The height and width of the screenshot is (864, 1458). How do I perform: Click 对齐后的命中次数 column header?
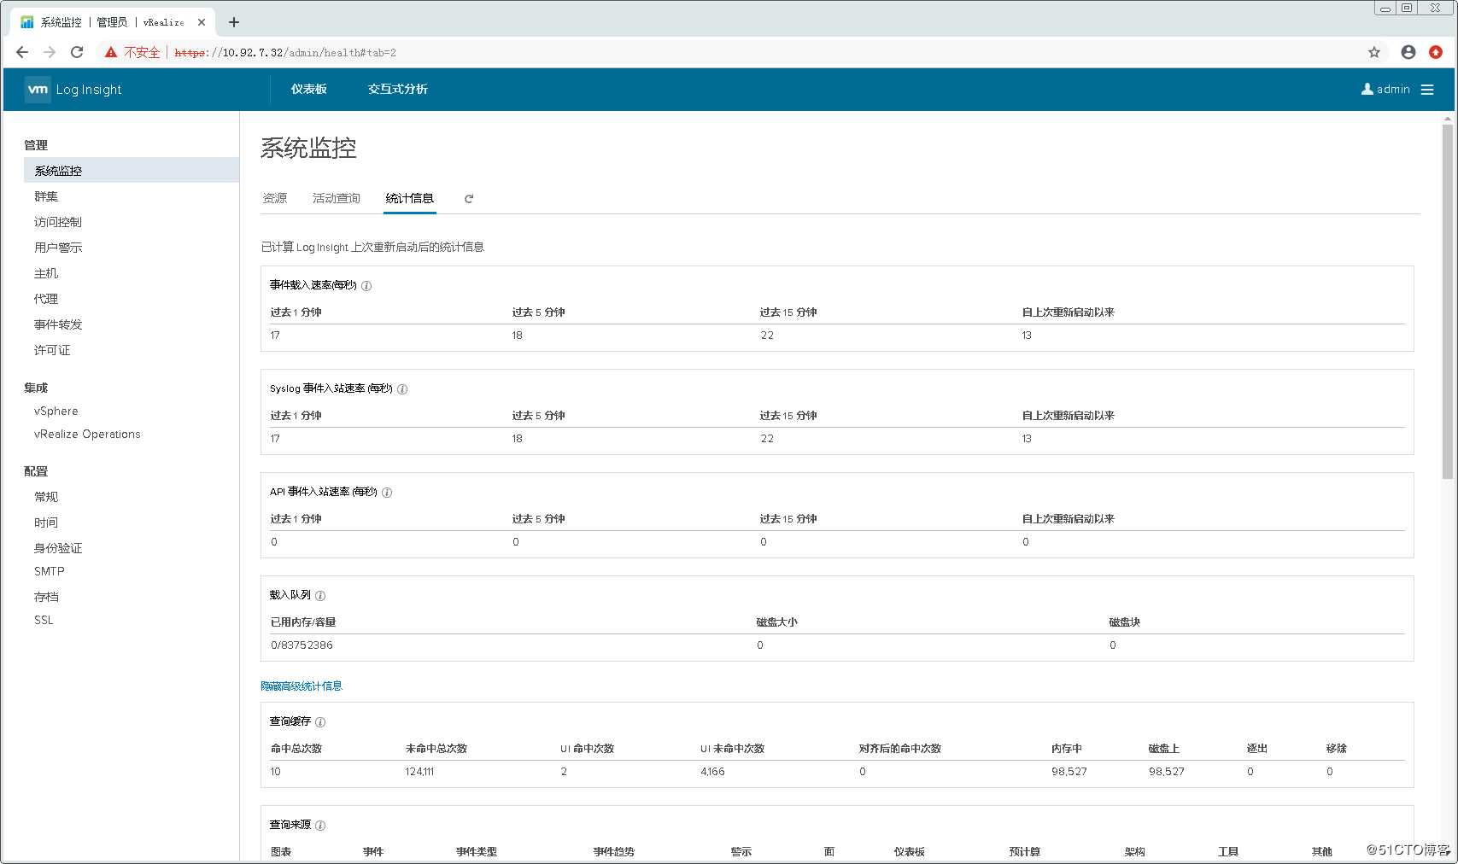900,749
